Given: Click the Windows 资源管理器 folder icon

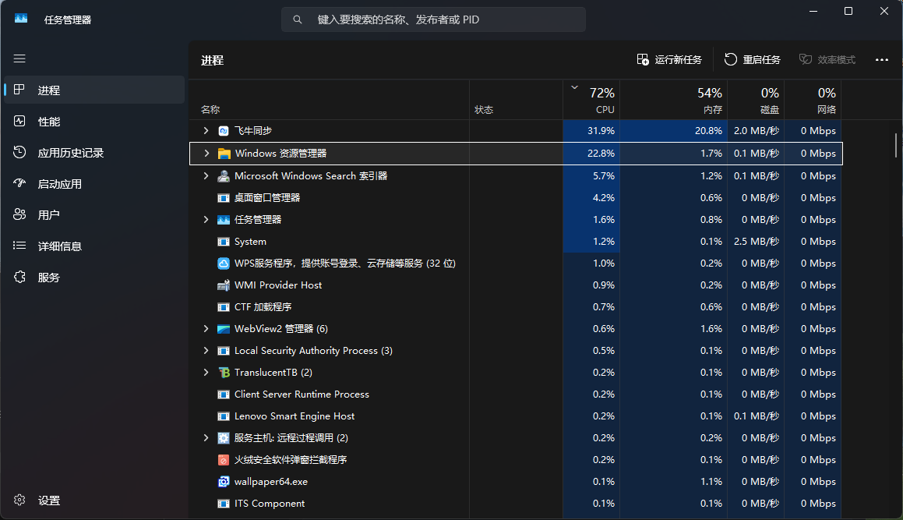Looking at the screenshot, I should pos(224,154).
